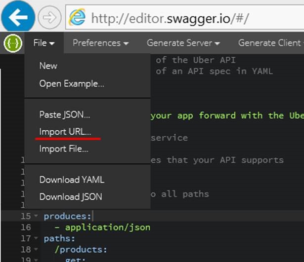Viewport: 304px width, 262px height.
Task: Click the address bar URL field
Action: click(184, 18)
